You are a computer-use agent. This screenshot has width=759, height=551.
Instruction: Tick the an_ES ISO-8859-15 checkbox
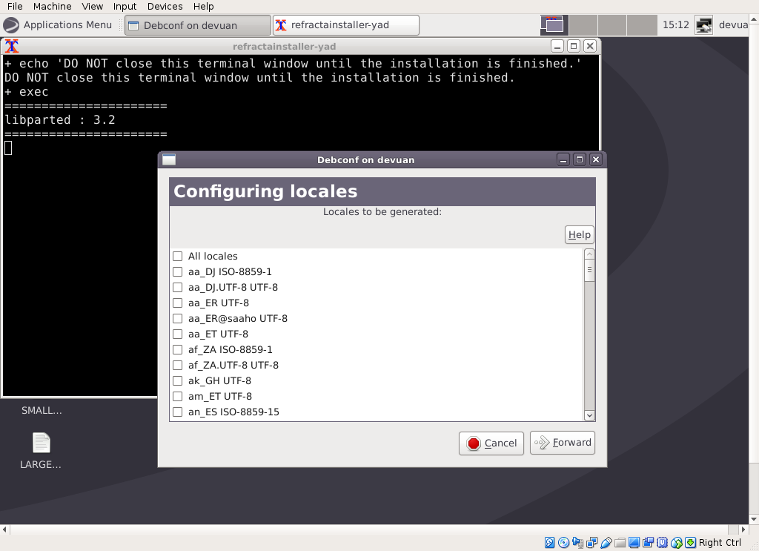178,412
